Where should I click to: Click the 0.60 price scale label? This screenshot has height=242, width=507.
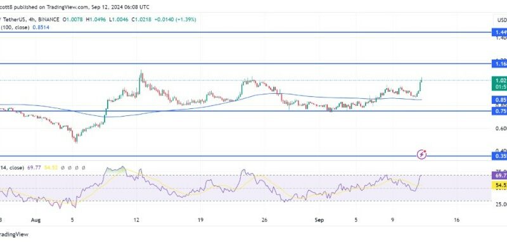click(x=501, y=128)
